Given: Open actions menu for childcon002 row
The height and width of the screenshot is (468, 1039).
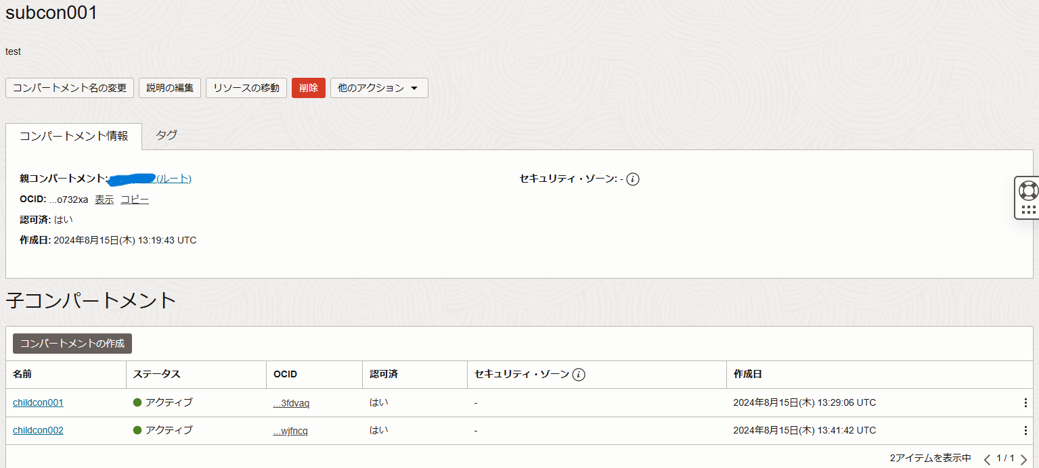Looking at the screenshot, I should (x=1025, y=431).
